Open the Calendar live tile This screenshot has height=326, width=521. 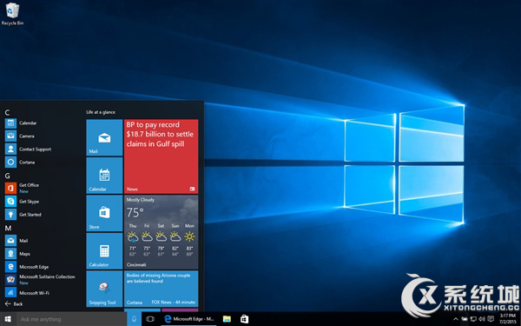[104, 176]
